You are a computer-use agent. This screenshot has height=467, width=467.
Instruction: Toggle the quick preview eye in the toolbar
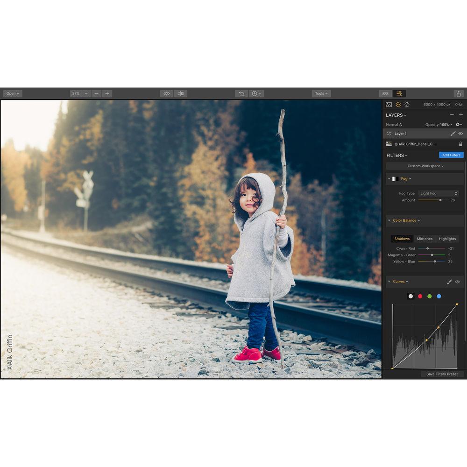167,93
